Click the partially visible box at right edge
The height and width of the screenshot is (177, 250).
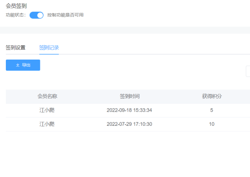[248, 71]
